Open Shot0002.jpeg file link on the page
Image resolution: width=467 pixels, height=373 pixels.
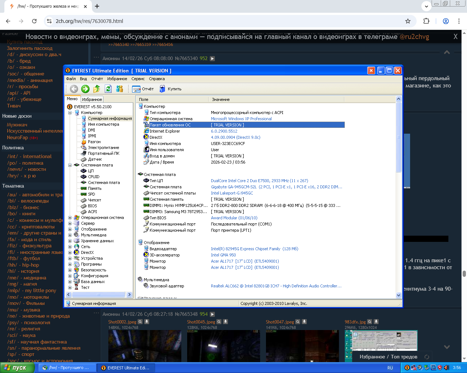click(x=122, y=322)
